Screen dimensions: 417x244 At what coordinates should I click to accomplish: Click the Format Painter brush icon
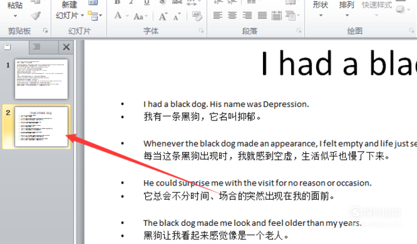coord(36,15)
